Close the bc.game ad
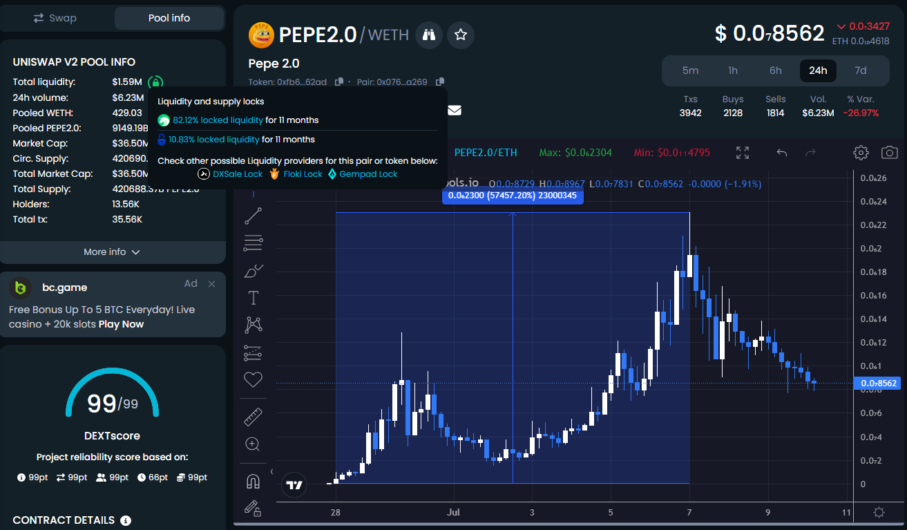 [212, 284]
